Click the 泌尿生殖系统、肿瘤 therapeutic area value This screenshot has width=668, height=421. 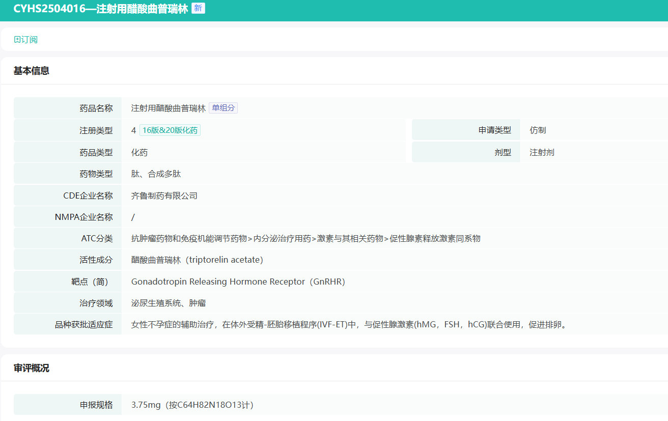point(168,303)
